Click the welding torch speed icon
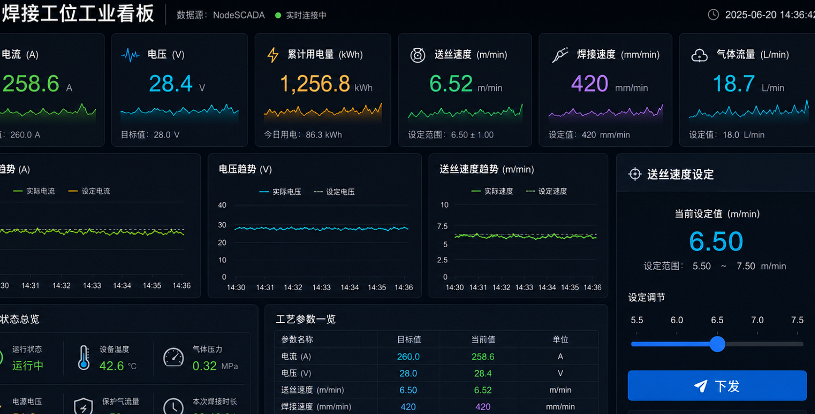 [x=560, y=55]
